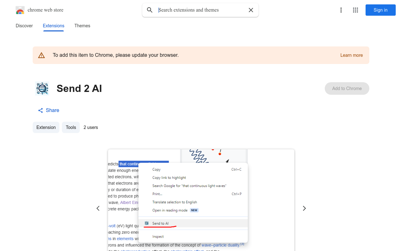Open the Google apps grid
The image size is (402, 251).
[x=356, y=10]
